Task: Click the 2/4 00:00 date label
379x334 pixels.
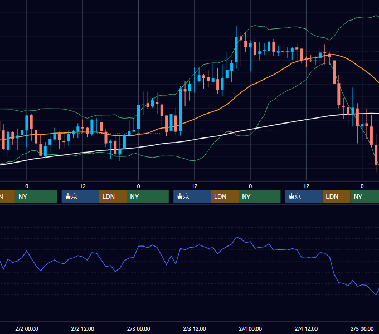Action: (x=250, y=328)
